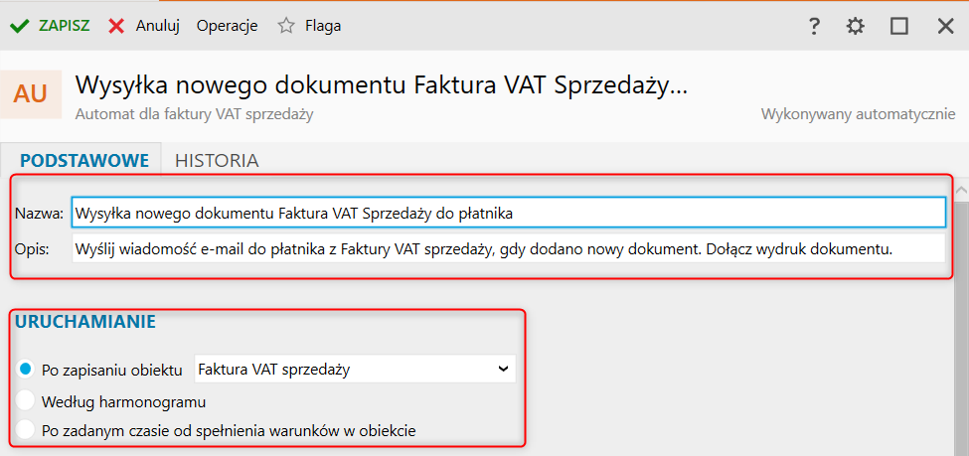Close the automat window
Screen dimensions: 969x456
pos(945,27)
